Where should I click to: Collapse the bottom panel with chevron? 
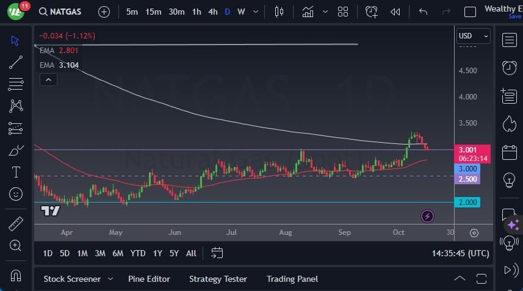point(460,279)
